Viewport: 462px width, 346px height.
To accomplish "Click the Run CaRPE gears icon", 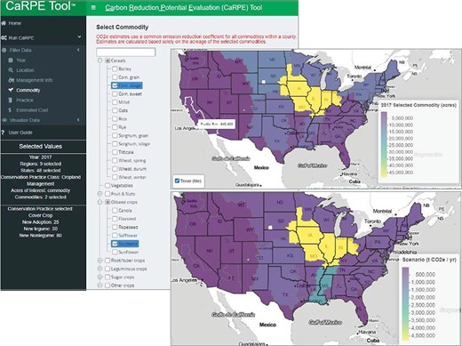I will point(4,37).
